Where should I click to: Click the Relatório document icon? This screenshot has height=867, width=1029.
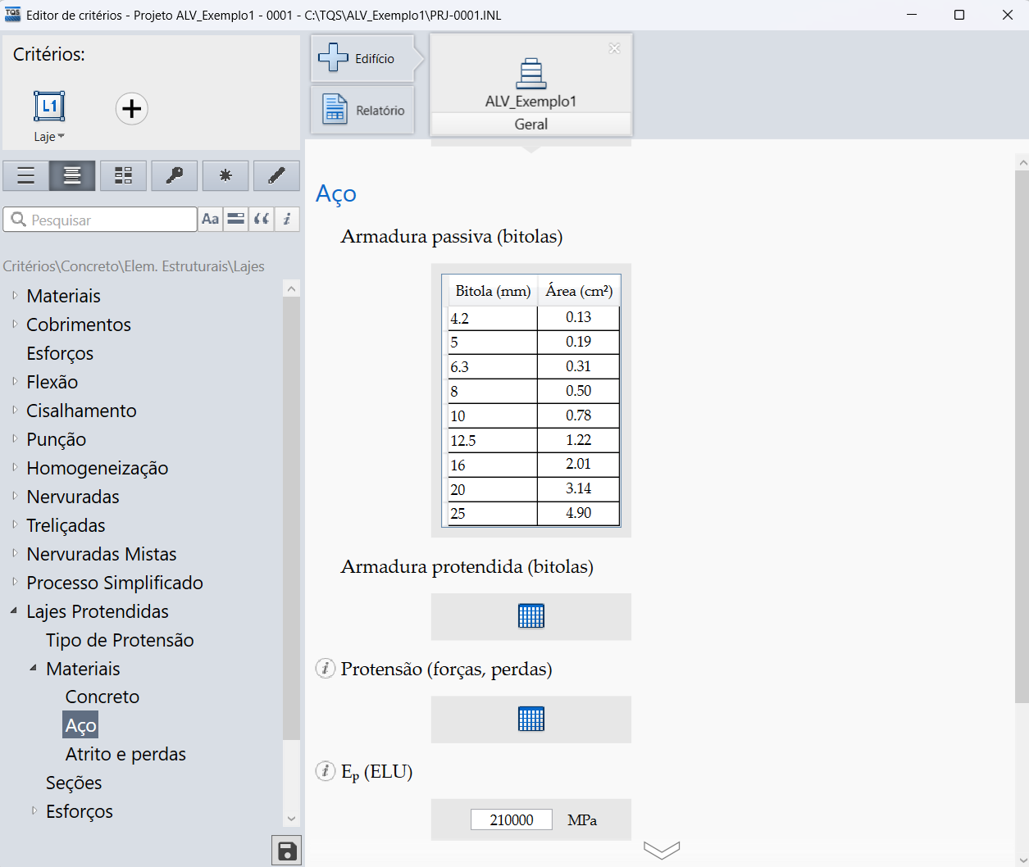(x=335, y=108)
